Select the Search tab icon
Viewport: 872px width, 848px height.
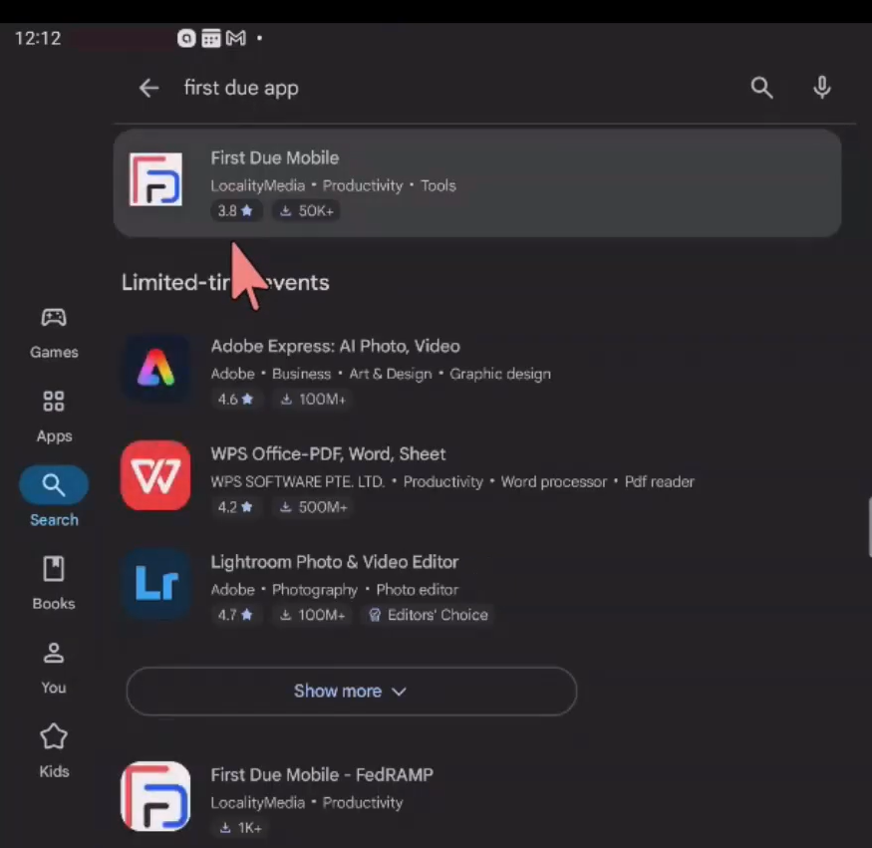point(54,485)
